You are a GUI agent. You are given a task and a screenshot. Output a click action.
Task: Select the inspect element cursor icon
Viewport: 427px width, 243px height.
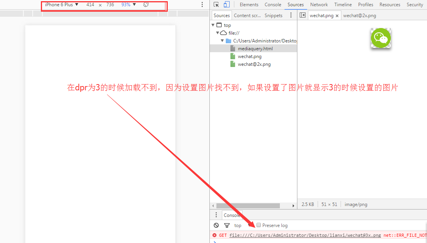[216, 5]
